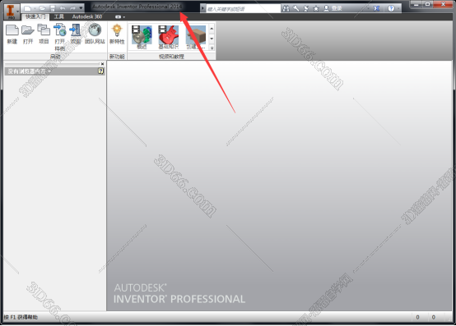Click the 项目 (Projects) ribbon icon

(x=44, y=34)
